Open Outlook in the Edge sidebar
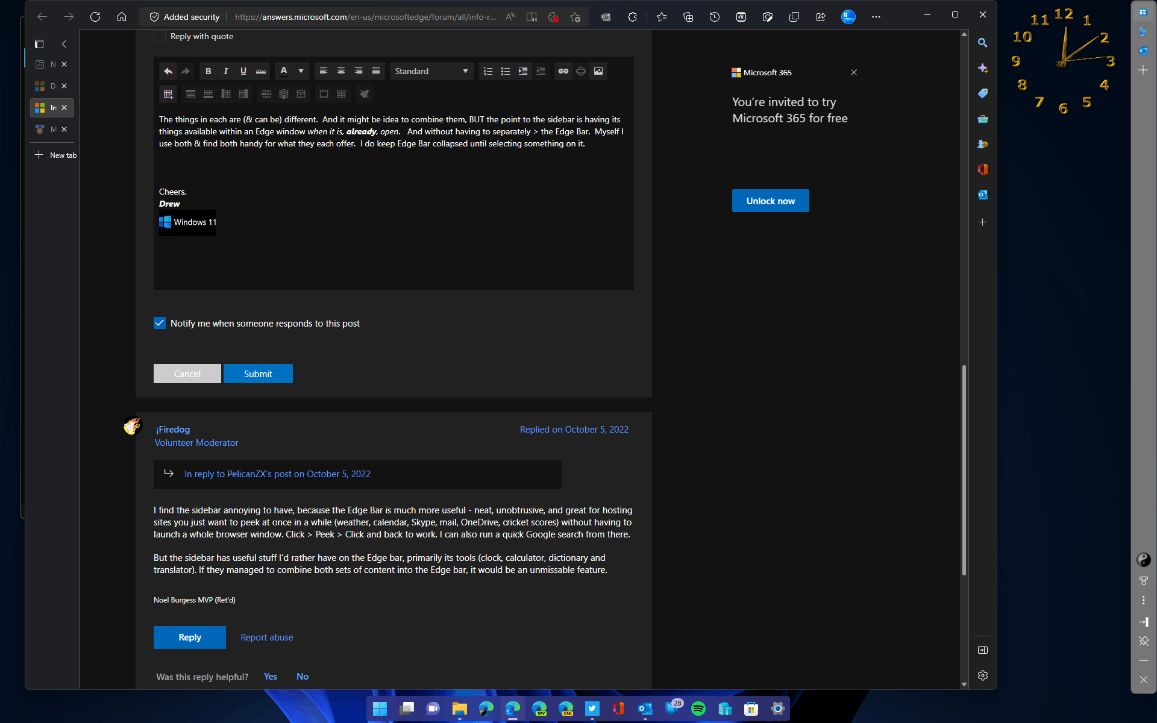Viewport: 1157px width, 723px height. [983, 195]
